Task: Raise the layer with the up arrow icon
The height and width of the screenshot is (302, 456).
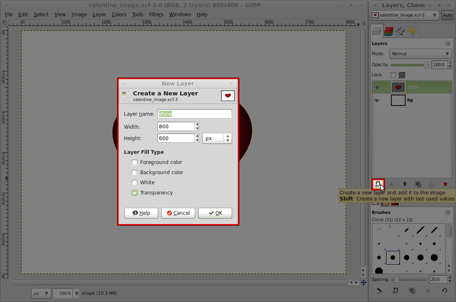Action: pos(392,184)
